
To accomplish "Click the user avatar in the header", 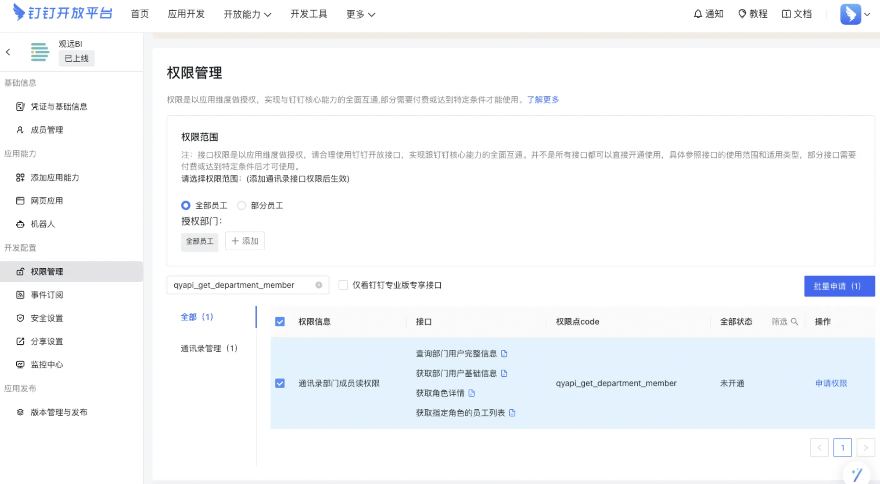I will [850, 14].
